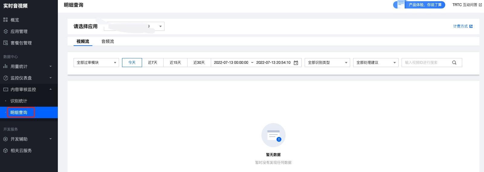Open 概览 in the sidebar

(29, 20)
